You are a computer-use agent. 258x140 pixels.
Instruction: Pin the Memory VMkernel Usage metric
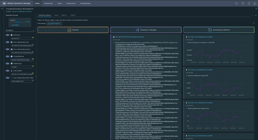pos(186,76)
